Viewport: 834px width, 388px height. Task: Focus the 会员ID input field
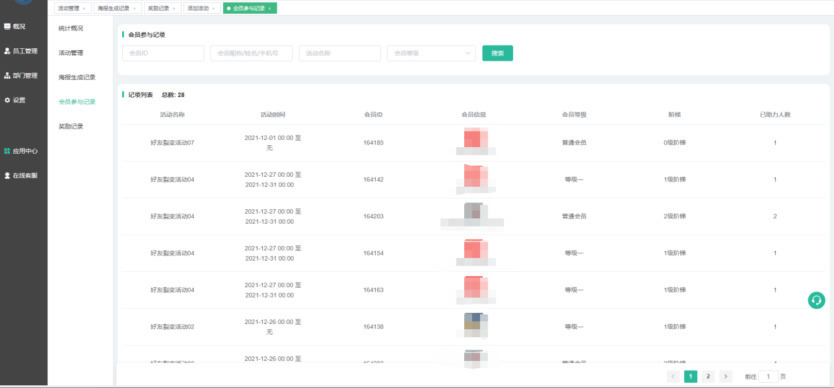point(163,53)
